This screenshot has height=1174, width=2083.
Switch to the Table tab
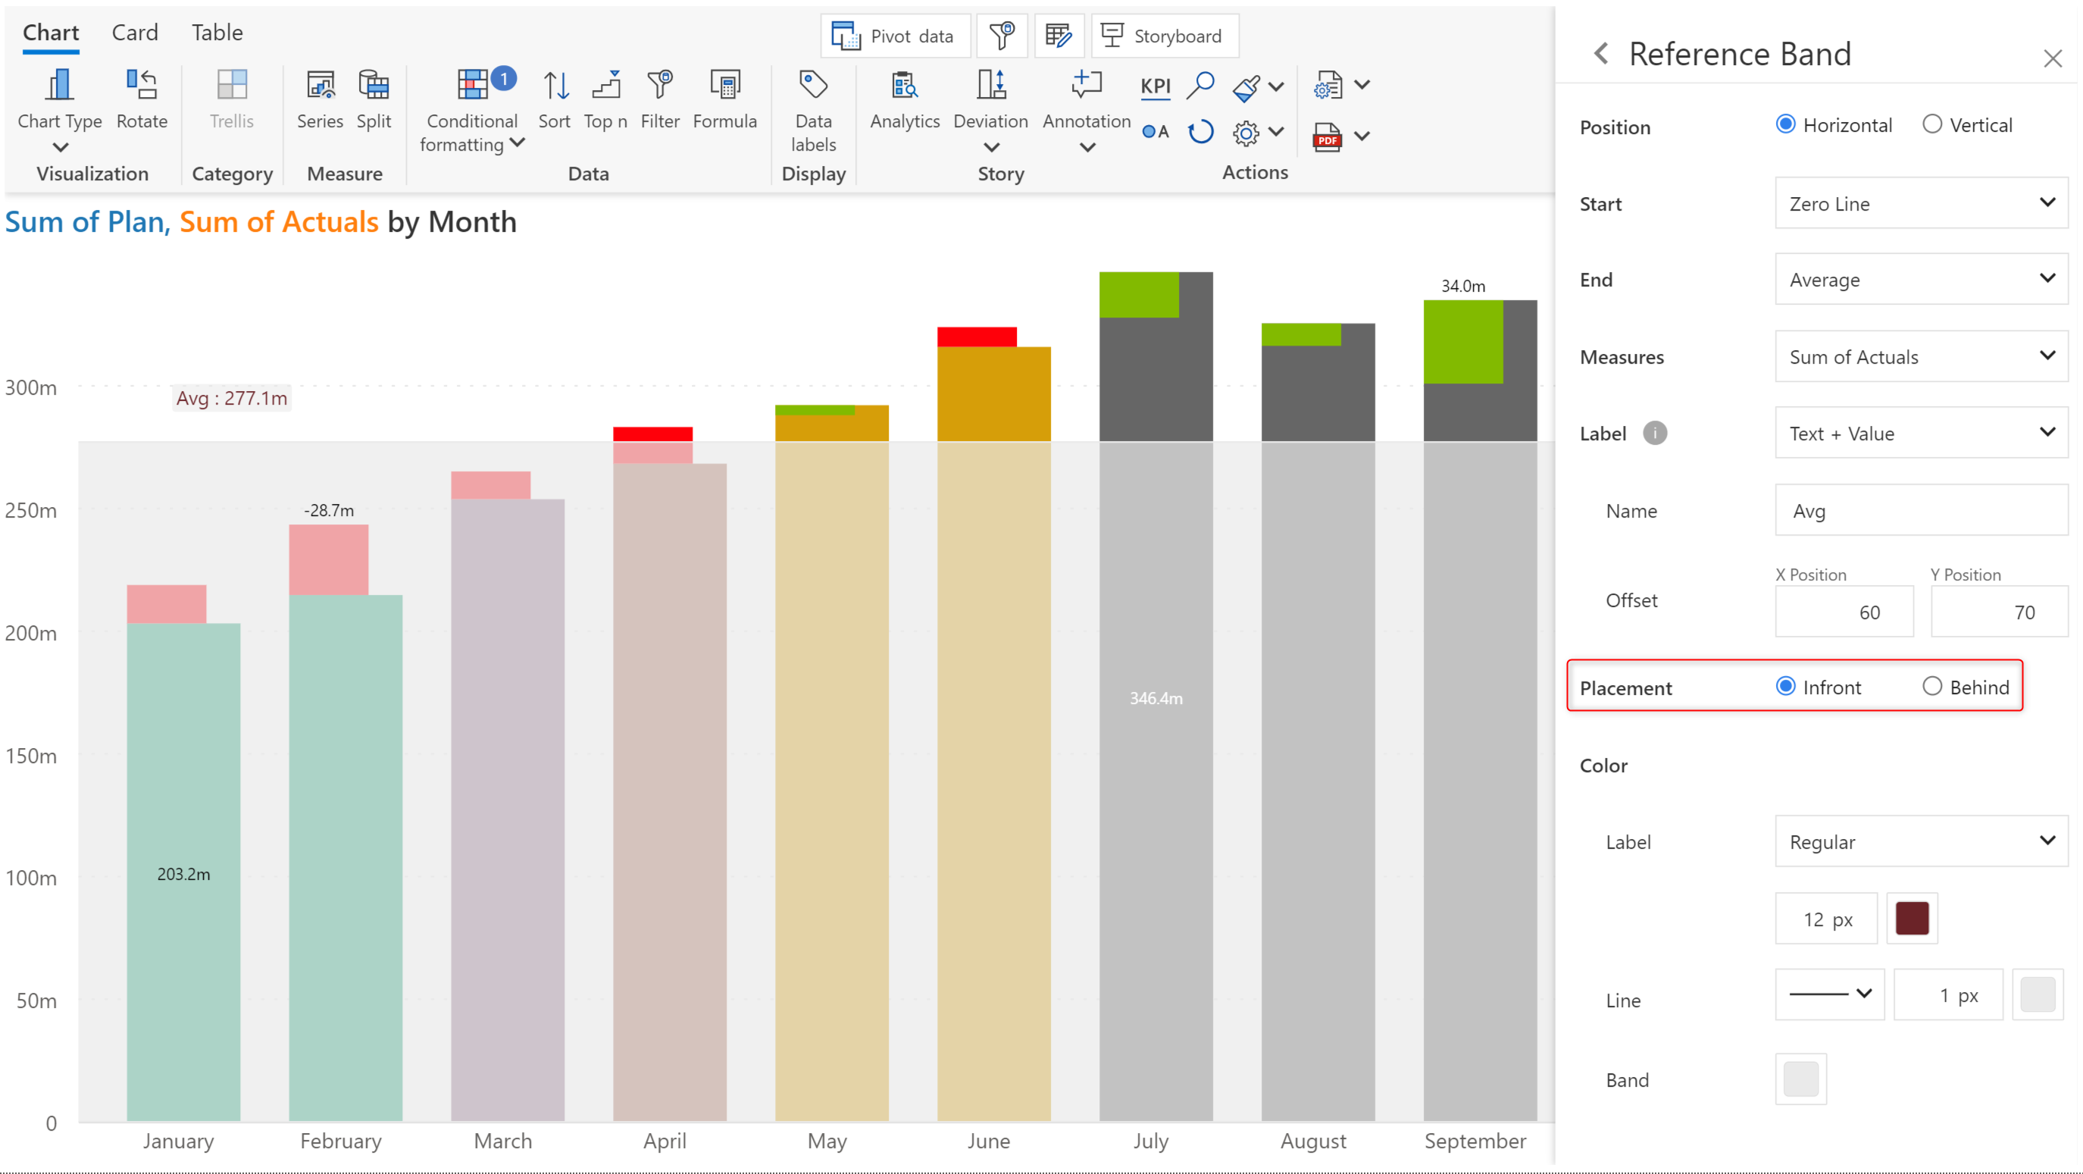click(x=217, y=33)
